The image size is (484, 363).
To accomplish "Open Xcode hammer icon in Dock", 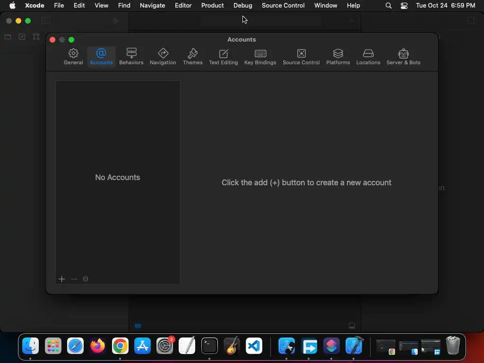I will (x=354, y=346).
